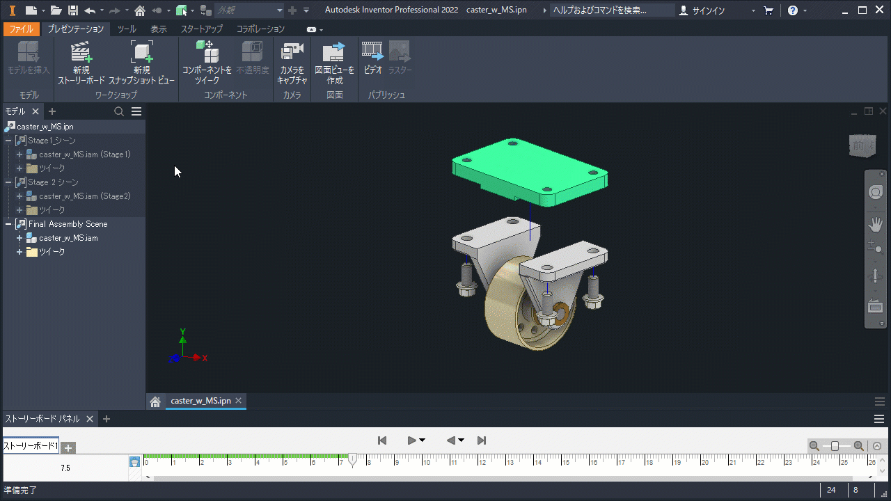This screenshot has height=501, width=891.
Task: Click the Raster publish icon
Action: [x=400, y=51]
